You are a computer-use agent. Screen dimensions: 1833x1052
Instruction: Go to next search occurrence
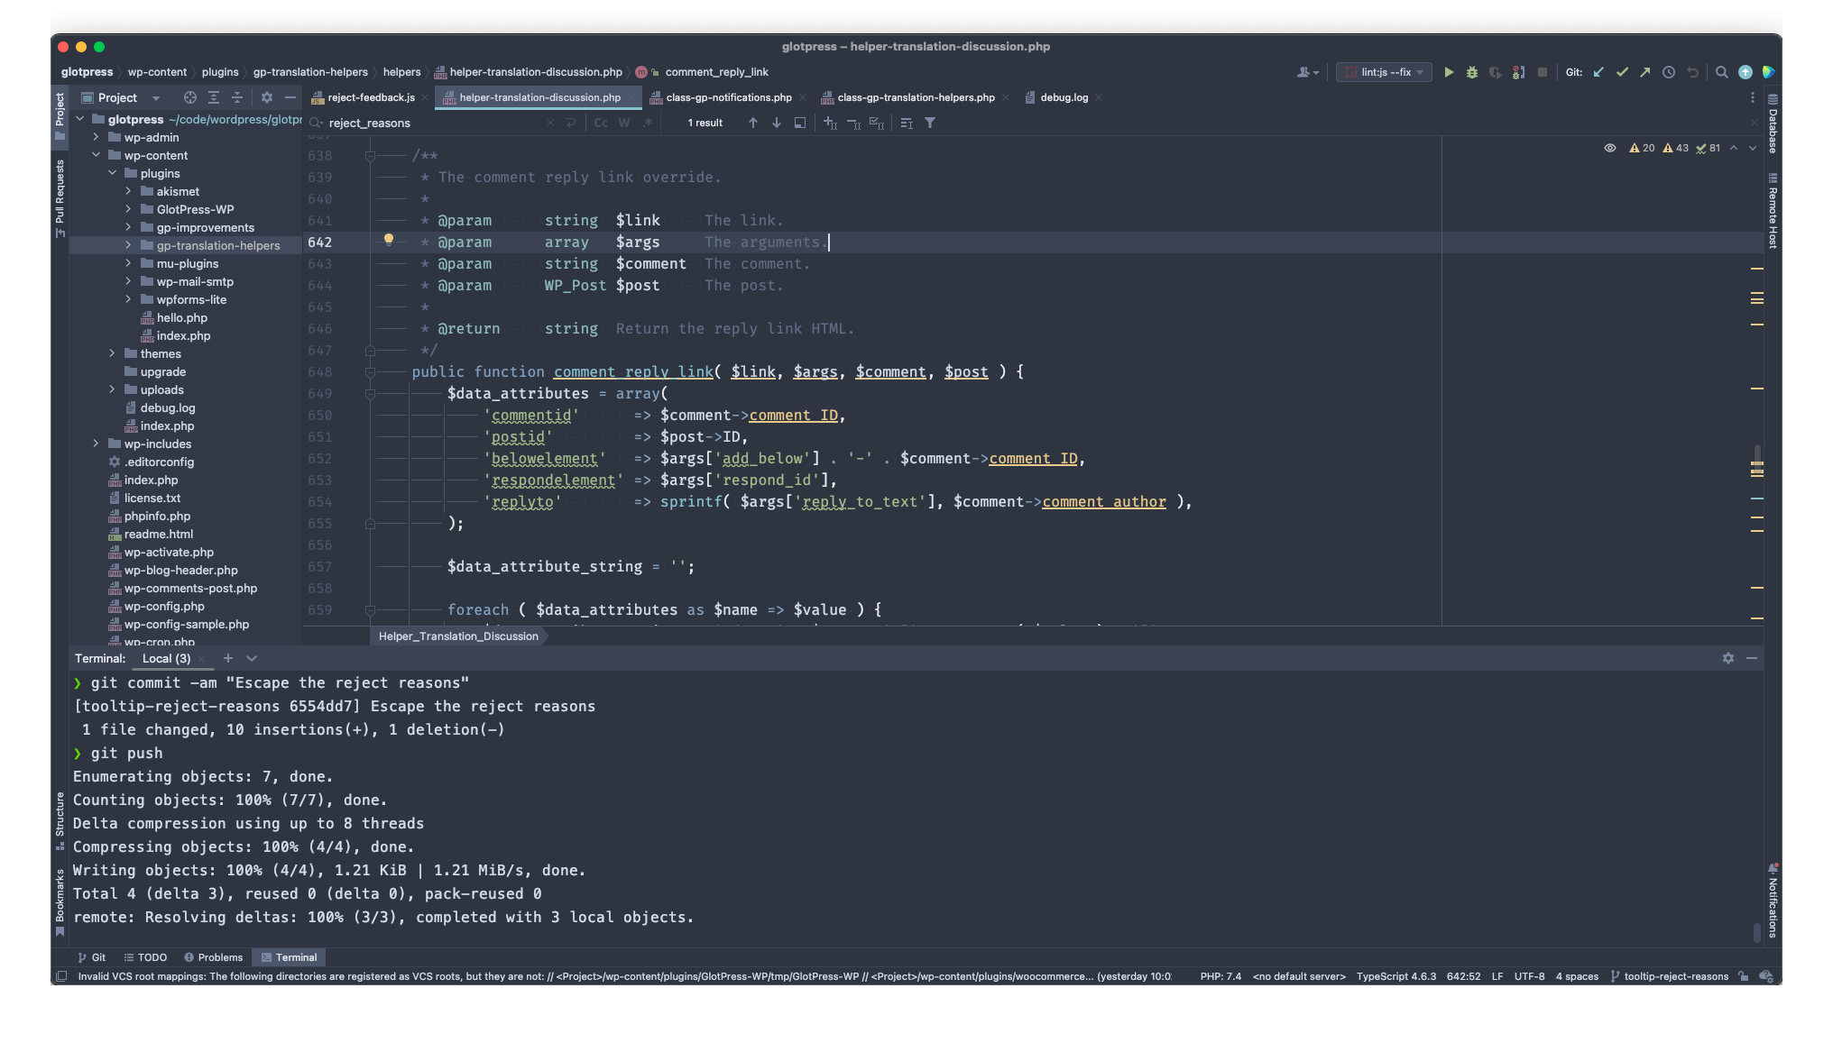pos(777,123)
